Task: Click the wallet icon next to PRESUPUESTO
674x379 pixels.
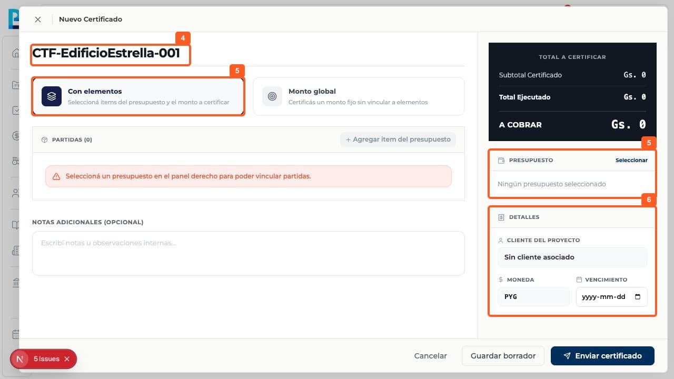Action: click(501, 161)
